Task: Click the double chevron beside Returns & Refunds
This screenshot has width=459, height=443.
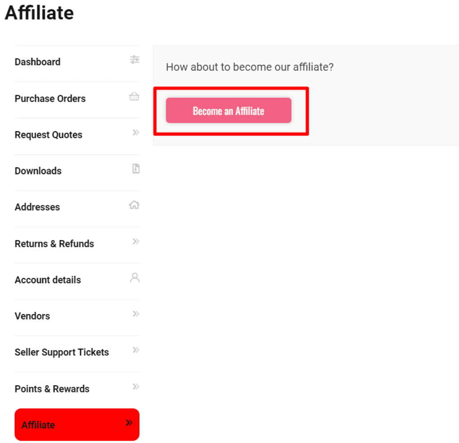Action: coord(136,242)
